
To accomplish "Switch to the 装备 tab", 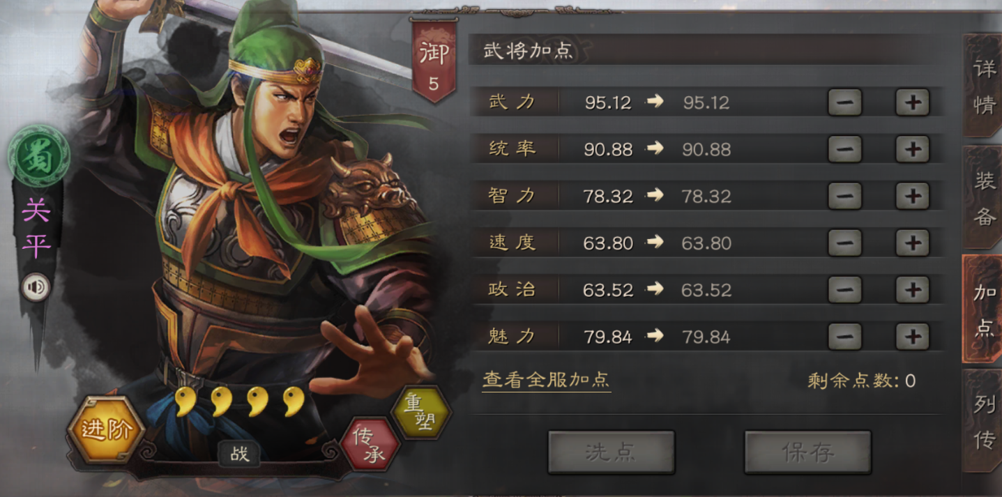I will pos(982,198).
